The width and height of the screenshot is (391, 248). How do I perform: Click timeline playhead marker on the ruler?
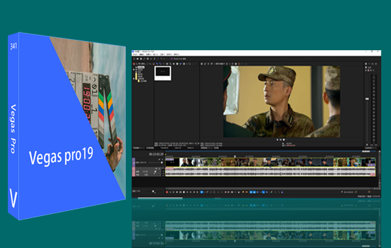235,157
